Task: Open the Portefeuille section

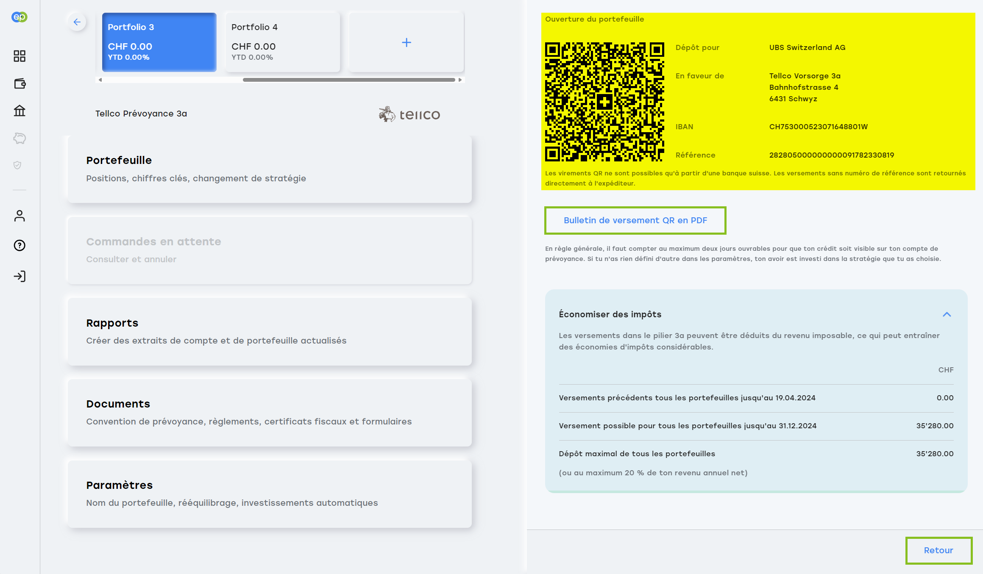Action: 270,169
